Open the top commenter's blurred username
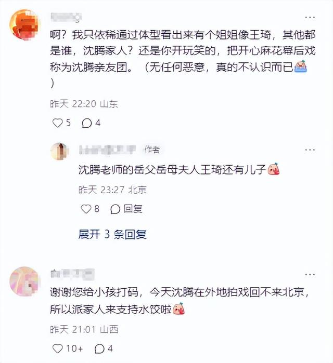This screenshot has height=363, width=333. (x=66, y=18)
